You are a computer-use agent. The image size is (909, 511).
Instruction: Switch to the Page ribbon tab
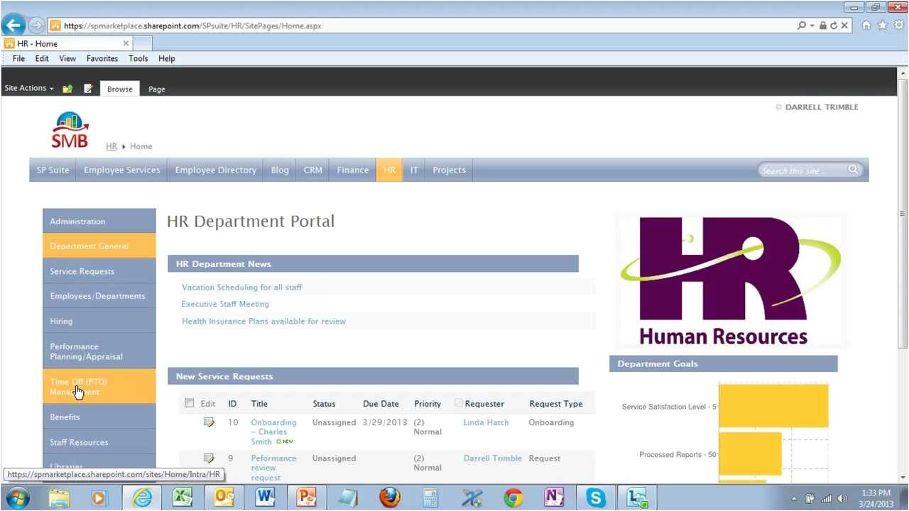[156, 89]
